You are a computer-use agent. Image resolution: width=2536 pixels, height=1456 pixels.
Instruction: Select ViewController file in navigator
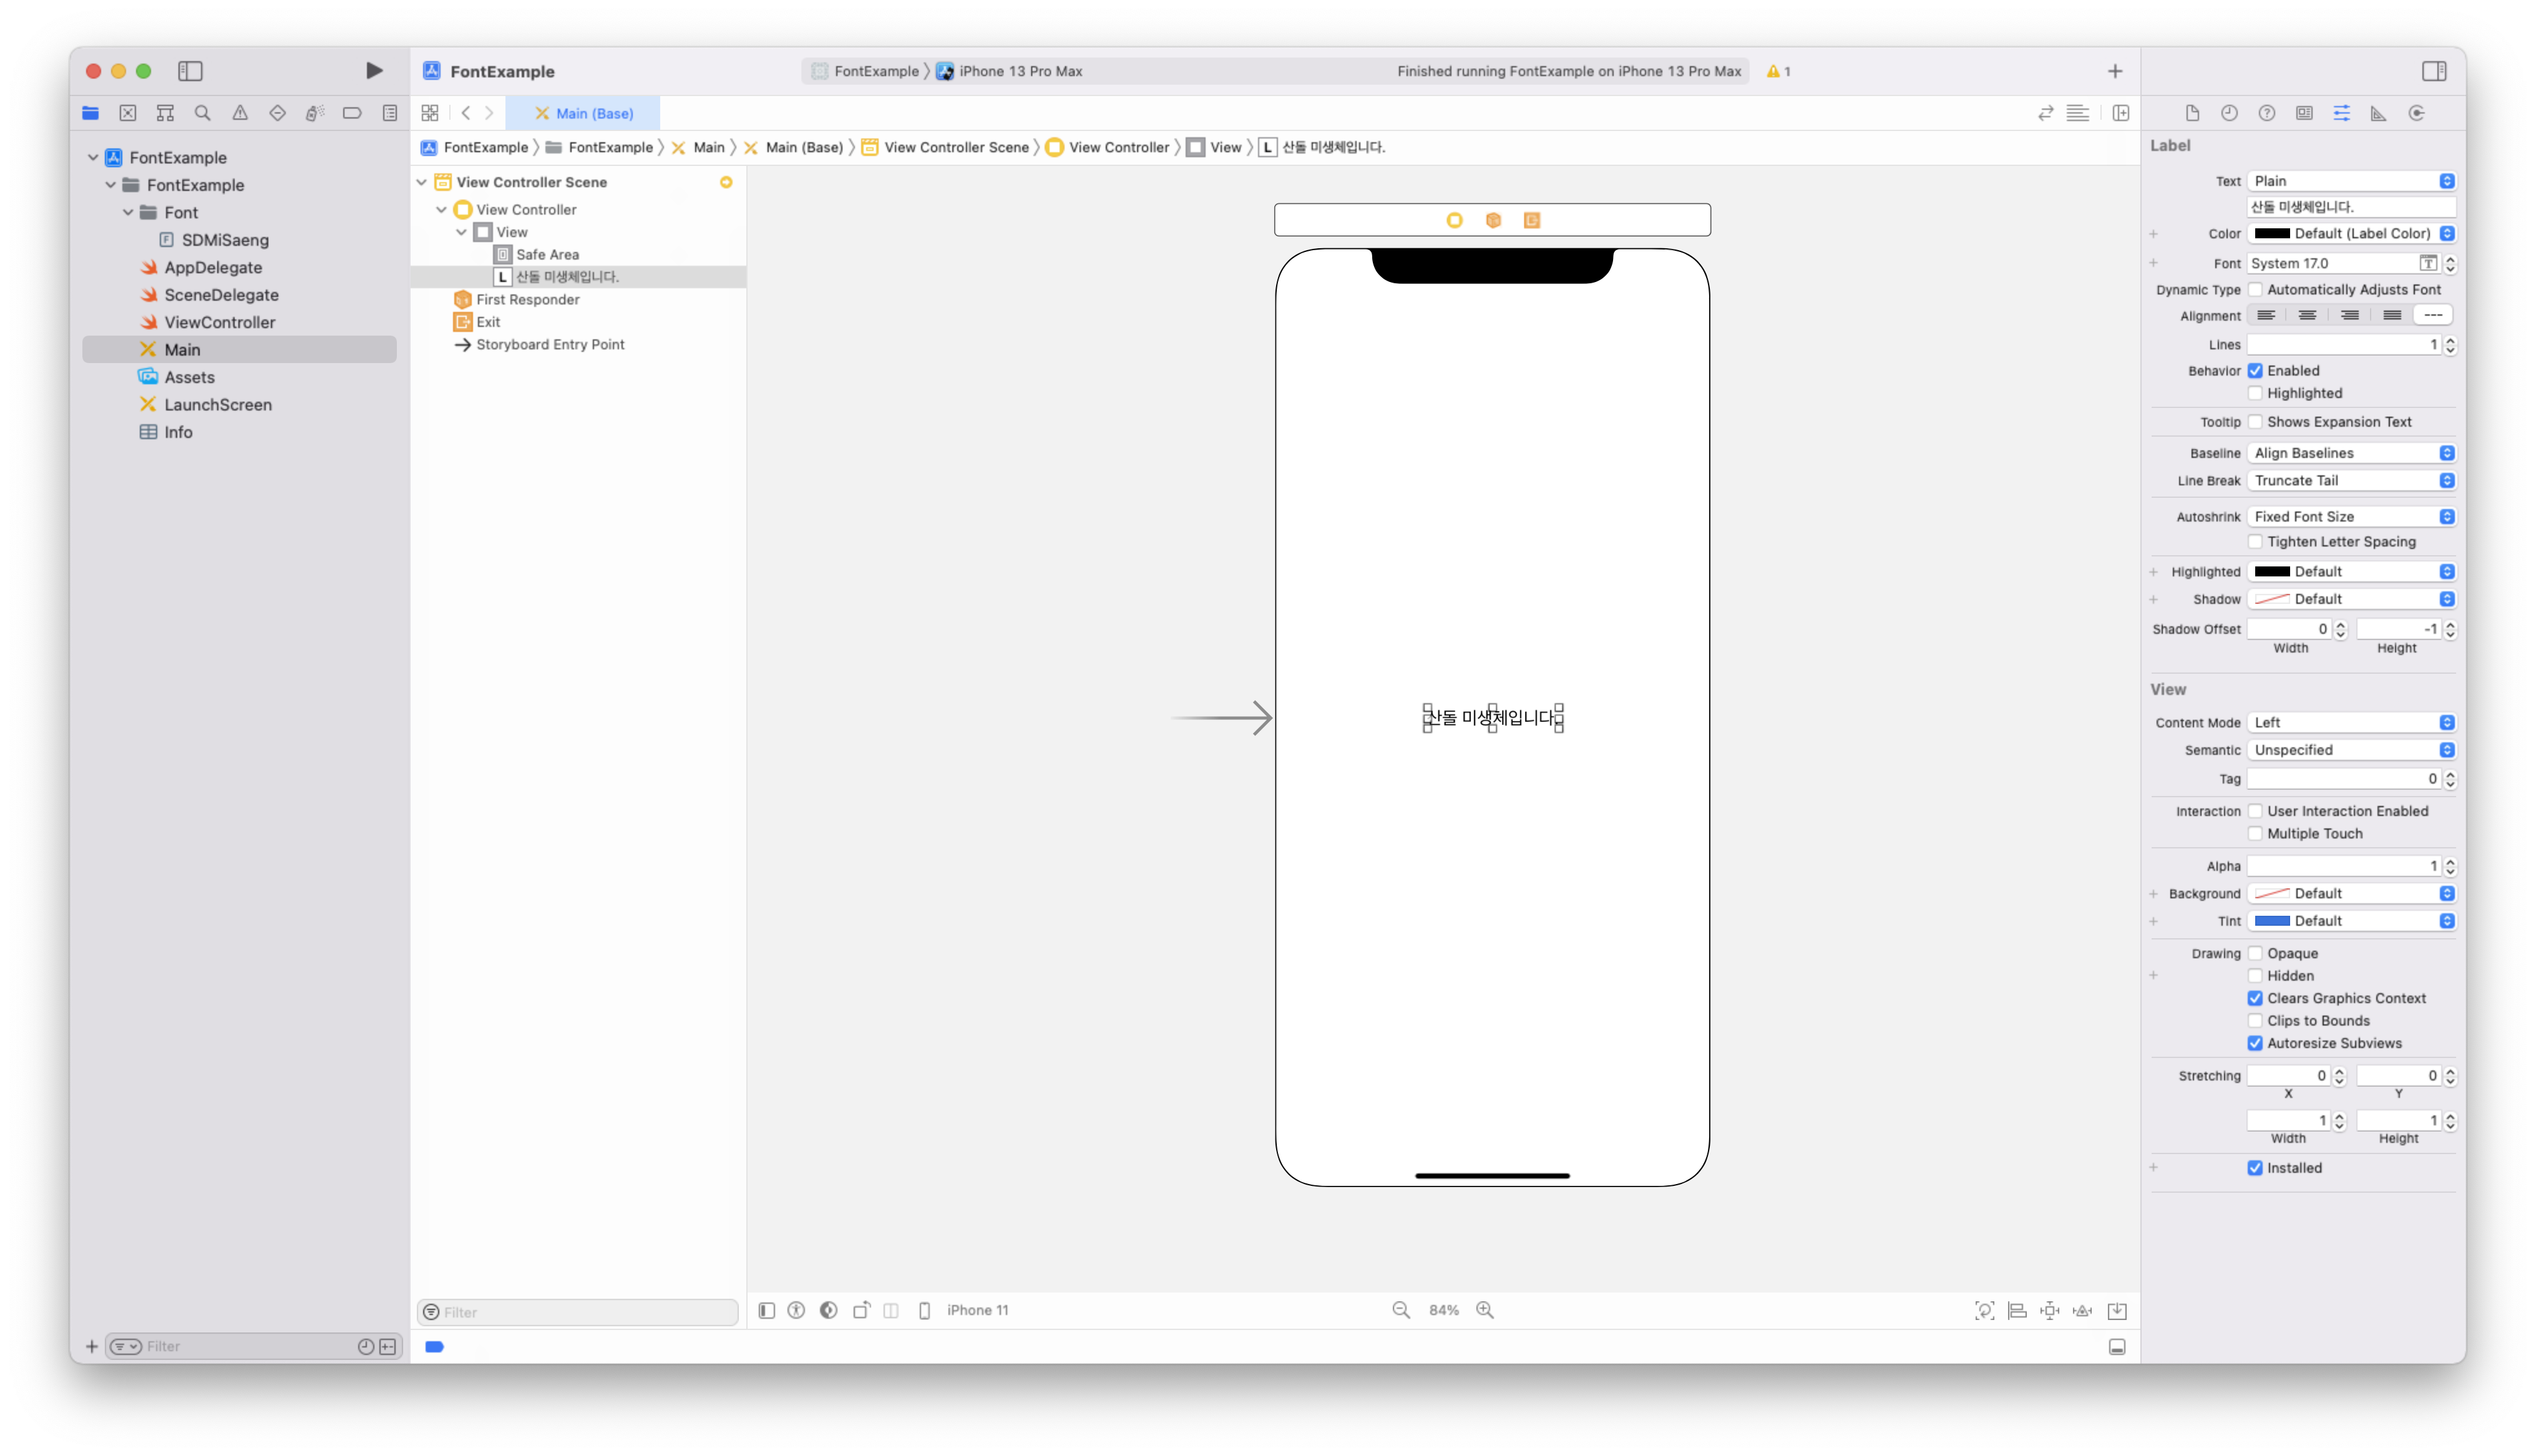click(219, 322)
